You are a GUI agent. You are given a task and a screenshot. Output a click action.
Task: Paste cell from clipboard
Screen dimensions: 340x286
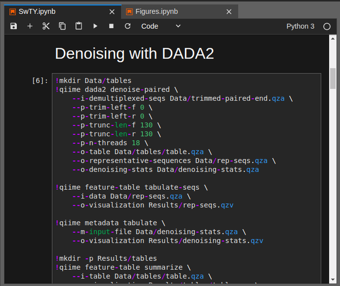coord(78,26)
